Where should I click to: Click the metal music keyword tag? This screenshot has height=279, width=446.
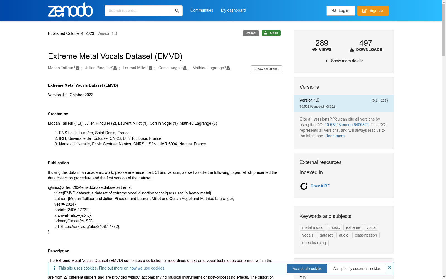(x=312, y=227)
